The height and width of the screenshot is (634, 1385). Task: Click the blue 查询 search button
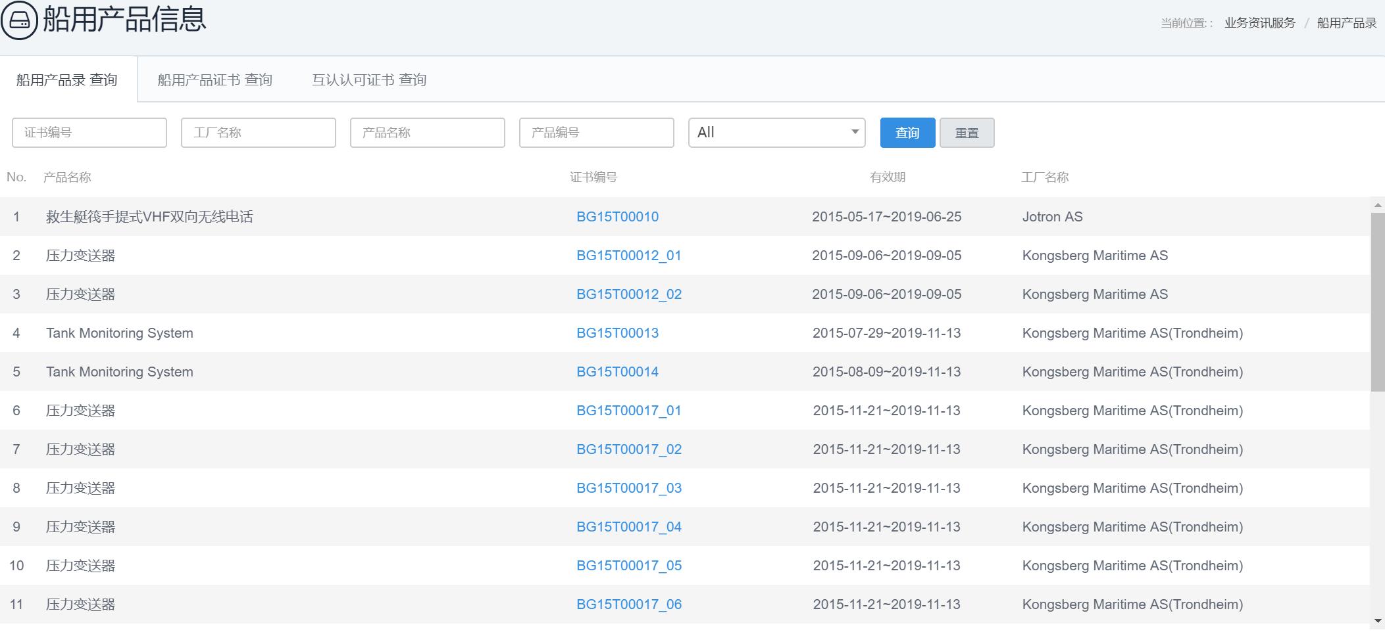click(908, 133)
